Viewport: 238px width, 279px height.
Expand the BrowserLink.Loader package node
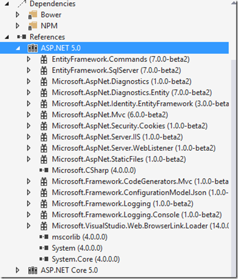[x=28, y=226]
